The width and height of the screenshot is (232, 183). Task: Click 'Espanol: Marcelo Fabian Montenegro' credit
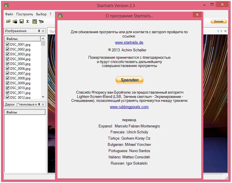(x=129, y=126)
